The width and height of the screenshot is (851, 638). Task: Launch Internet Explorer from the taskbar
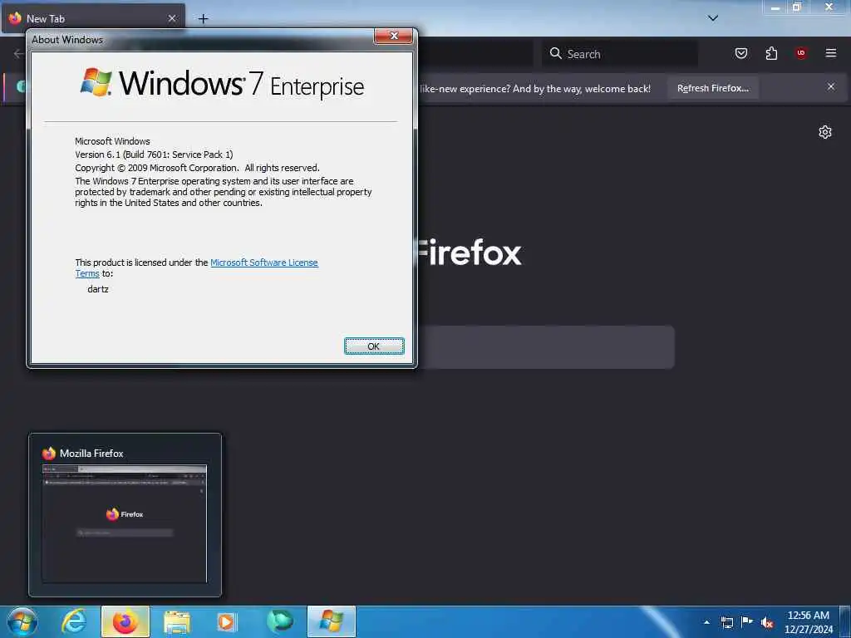tap(74, 621)
